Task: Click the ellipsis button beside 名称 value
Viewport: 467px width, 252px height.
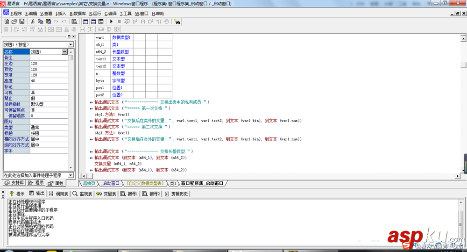Action: [x=64, y=51]
